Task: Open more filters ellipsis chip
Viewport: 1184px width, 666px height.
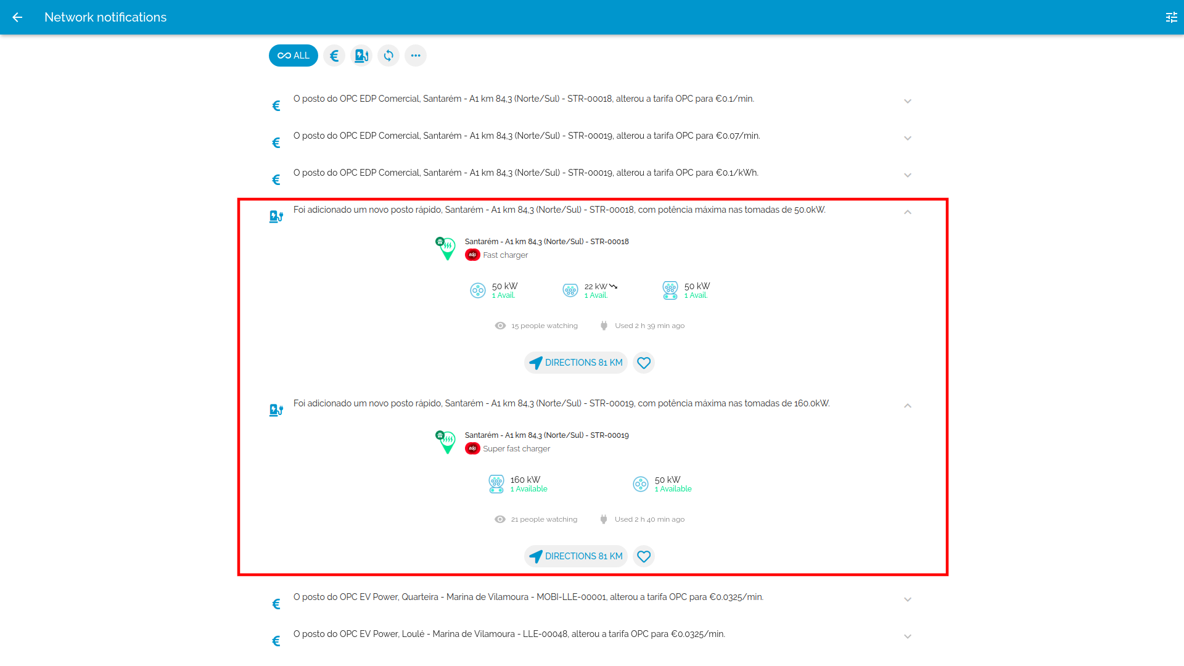Action: pyautogui.click(x=416, y=55)
